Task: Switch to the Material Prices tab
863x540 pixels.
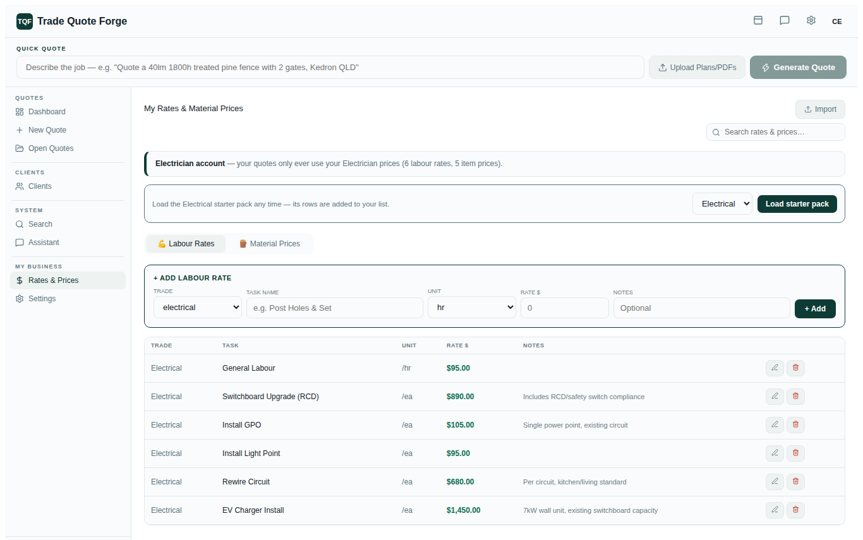Action: (x=269, y=244)
